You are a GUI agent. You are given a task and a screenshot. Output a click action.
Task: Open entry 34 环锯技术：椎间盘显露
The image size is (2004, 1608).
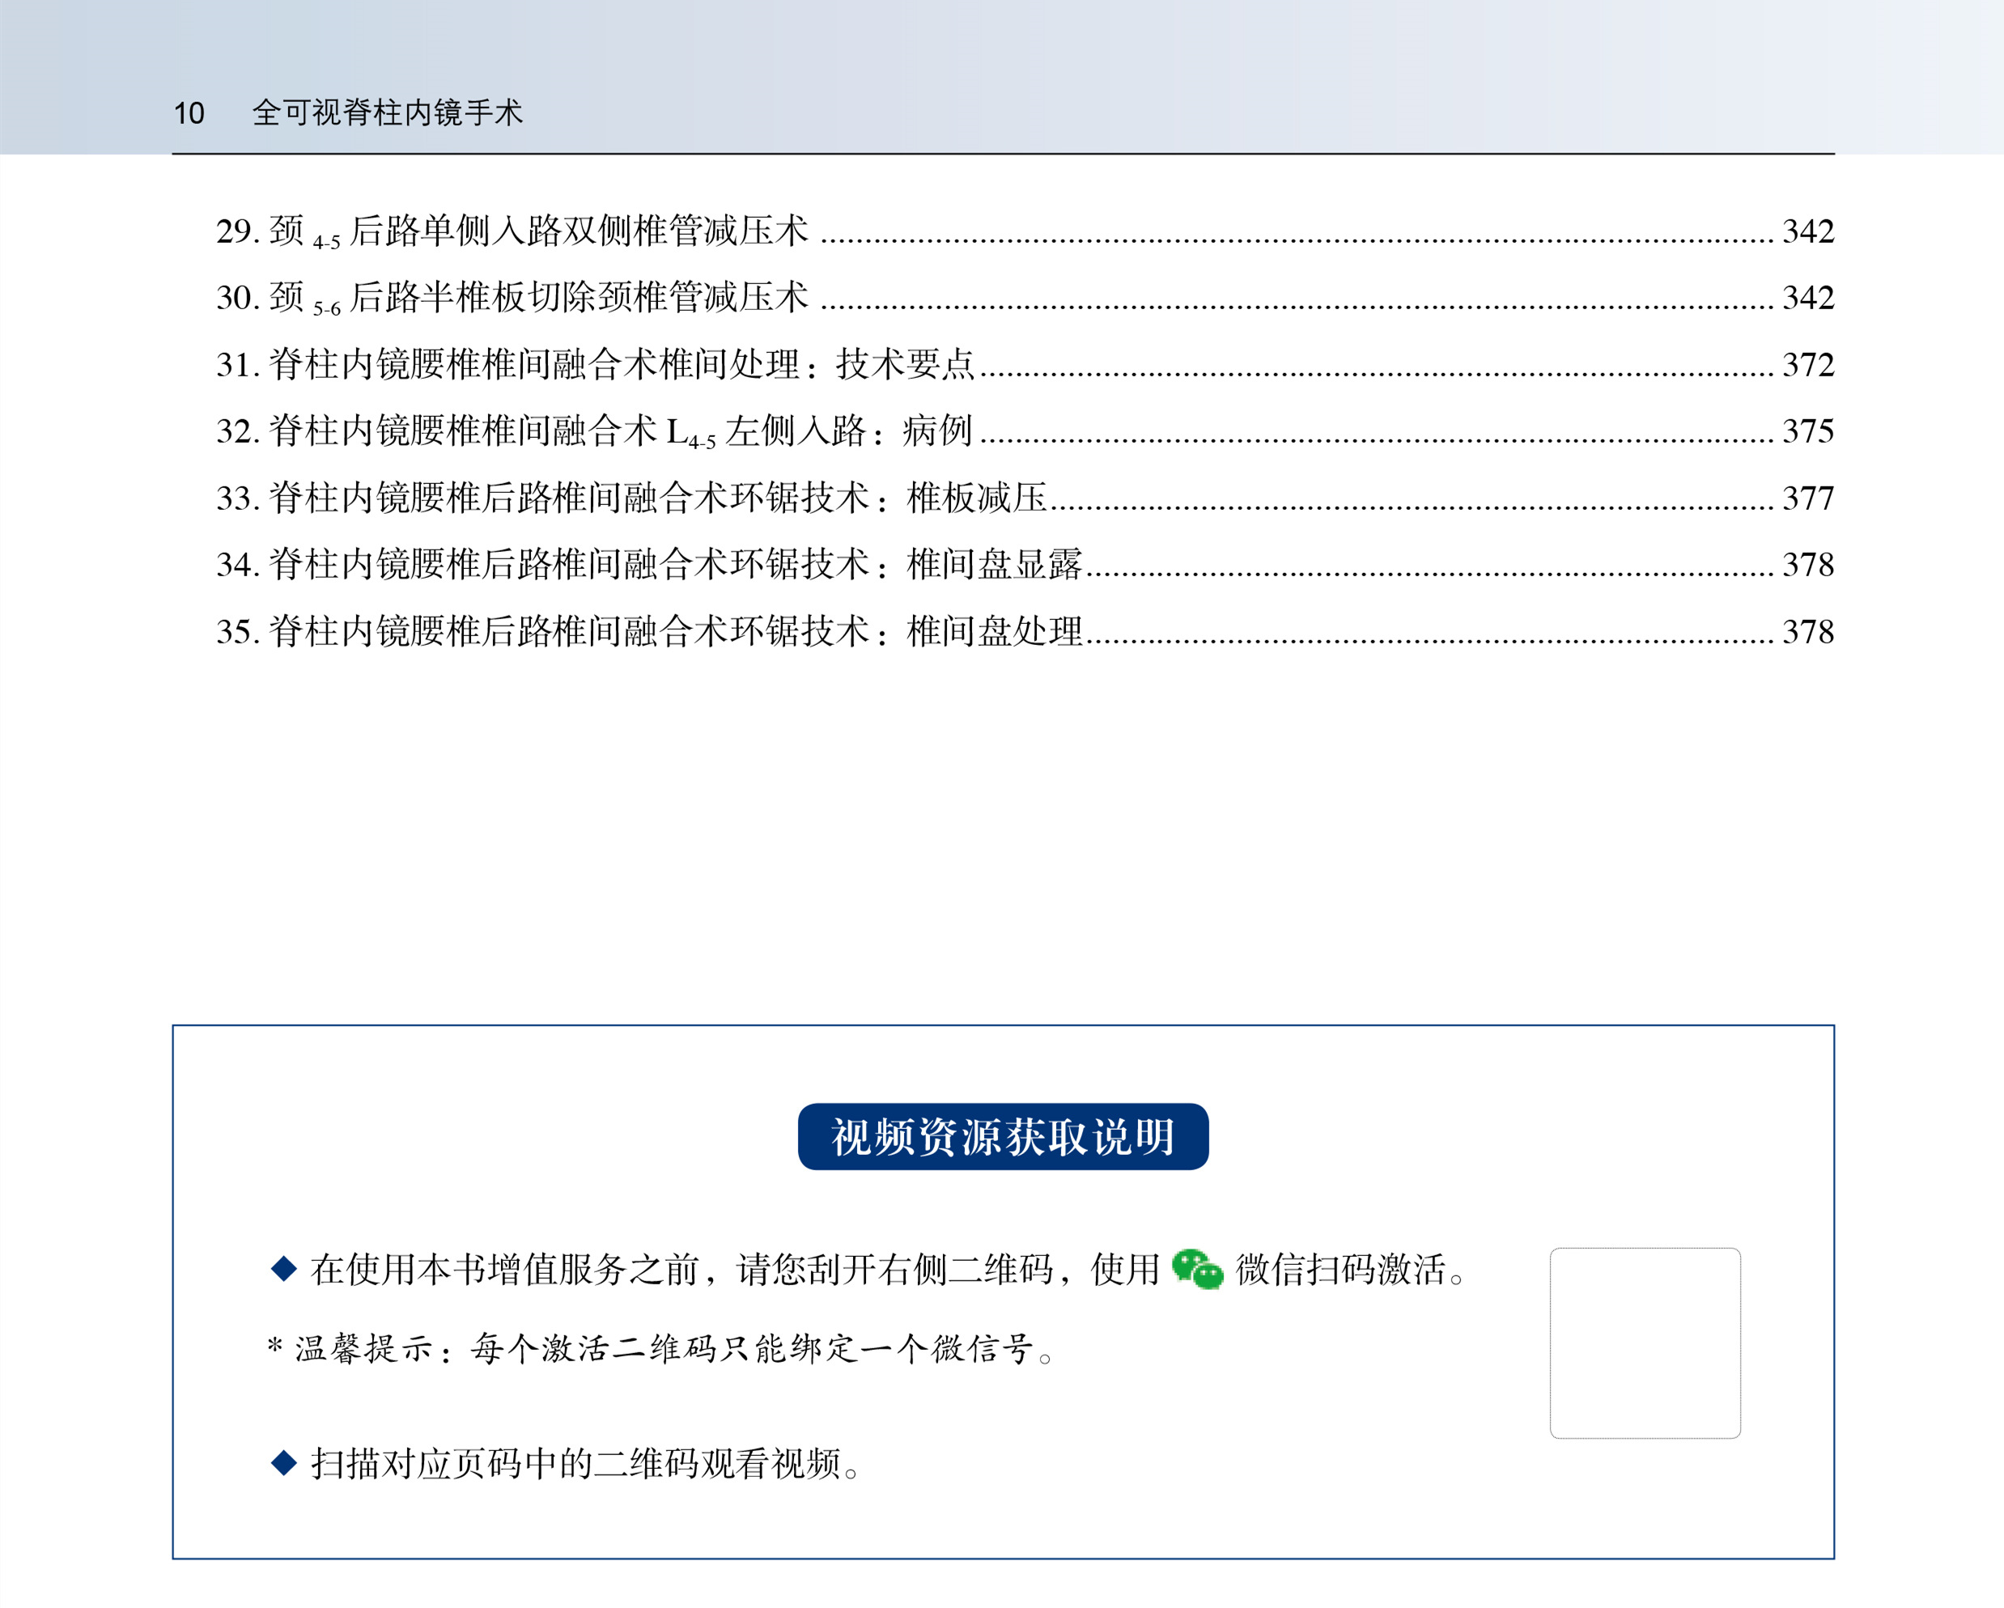tap(649, 565)
